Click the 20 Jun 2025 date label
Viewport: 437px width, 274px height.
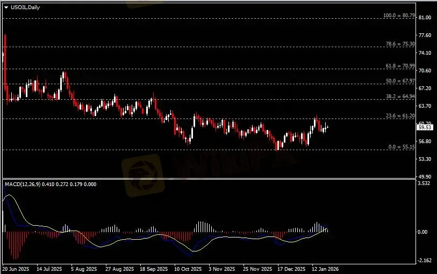(16, 269)
